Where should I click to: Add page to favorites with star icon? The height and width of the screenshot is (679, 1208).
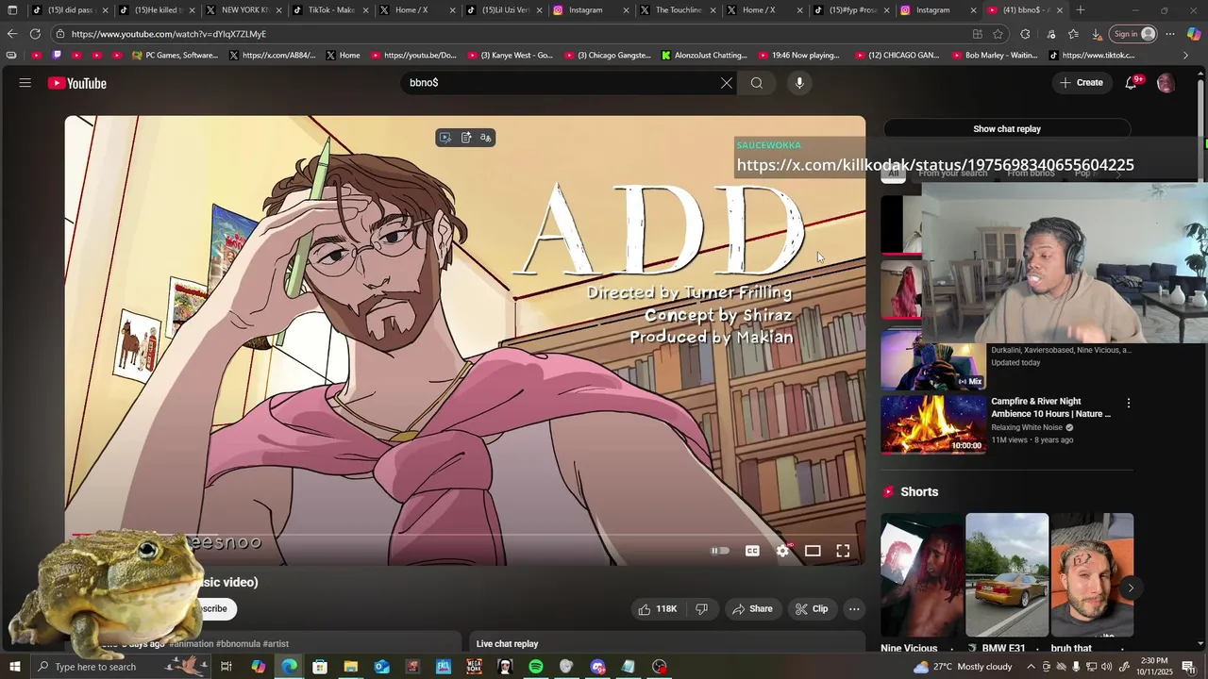coord(998,34)
